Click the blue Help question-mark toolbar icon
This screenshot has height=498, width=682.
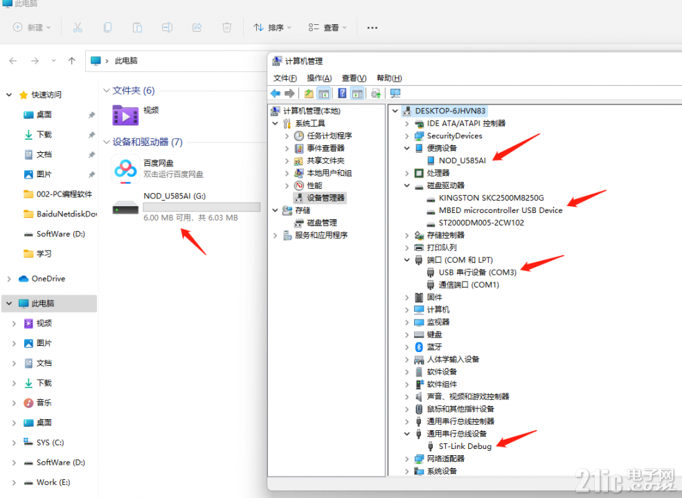point(342,93)
